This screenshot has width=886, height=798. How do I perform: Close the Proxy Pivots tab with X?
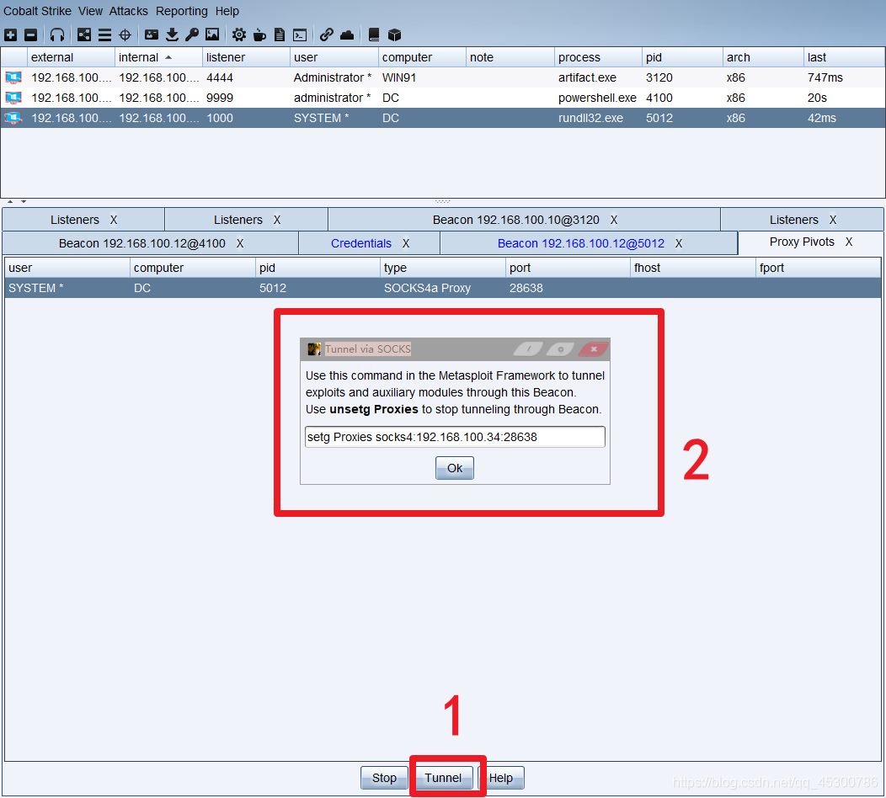coord(849,242)
